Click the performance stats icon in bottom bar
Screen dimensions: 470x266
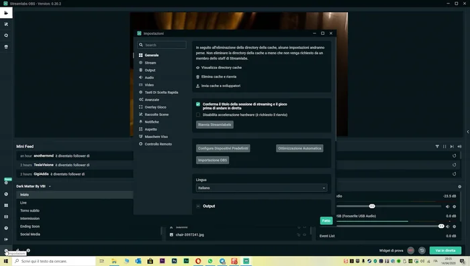tap(17, 250)
